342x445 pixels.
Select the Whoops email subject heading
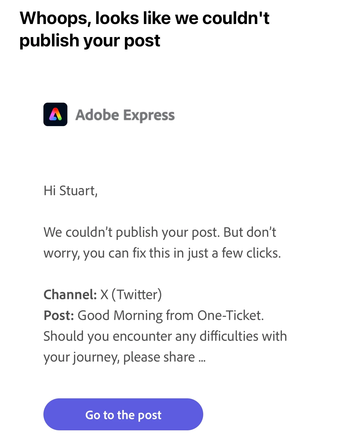(x=145, y=29)
